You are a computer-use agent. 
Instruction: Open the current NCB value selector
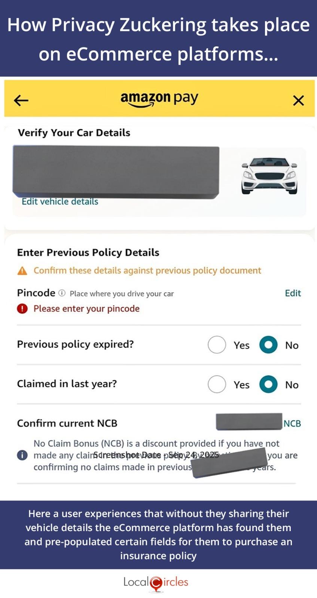258,422
